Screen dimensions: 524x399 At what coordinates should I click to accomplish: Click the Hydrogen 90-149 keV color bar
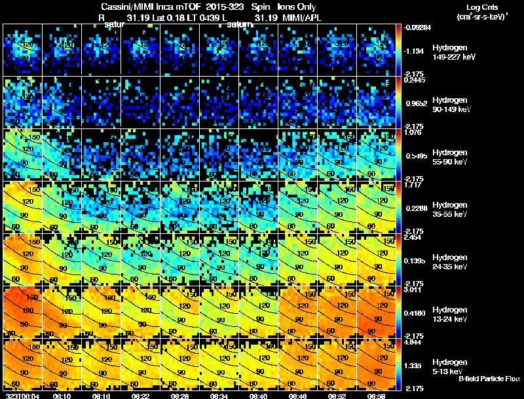tap(398, 102)
